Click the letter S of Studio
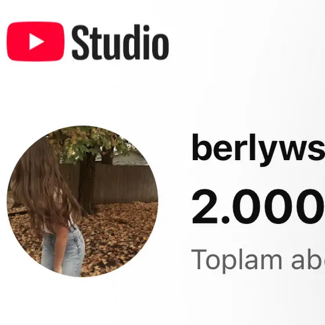Viewport: 325px width, 325px height. pos(81,42)
